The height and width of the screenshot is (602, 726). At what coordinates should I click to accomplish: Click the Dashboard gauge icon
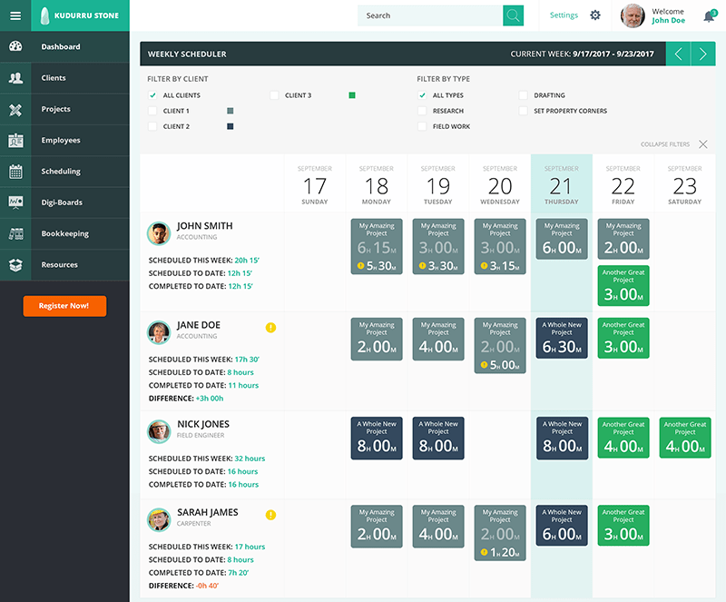(x=15, y=46)
